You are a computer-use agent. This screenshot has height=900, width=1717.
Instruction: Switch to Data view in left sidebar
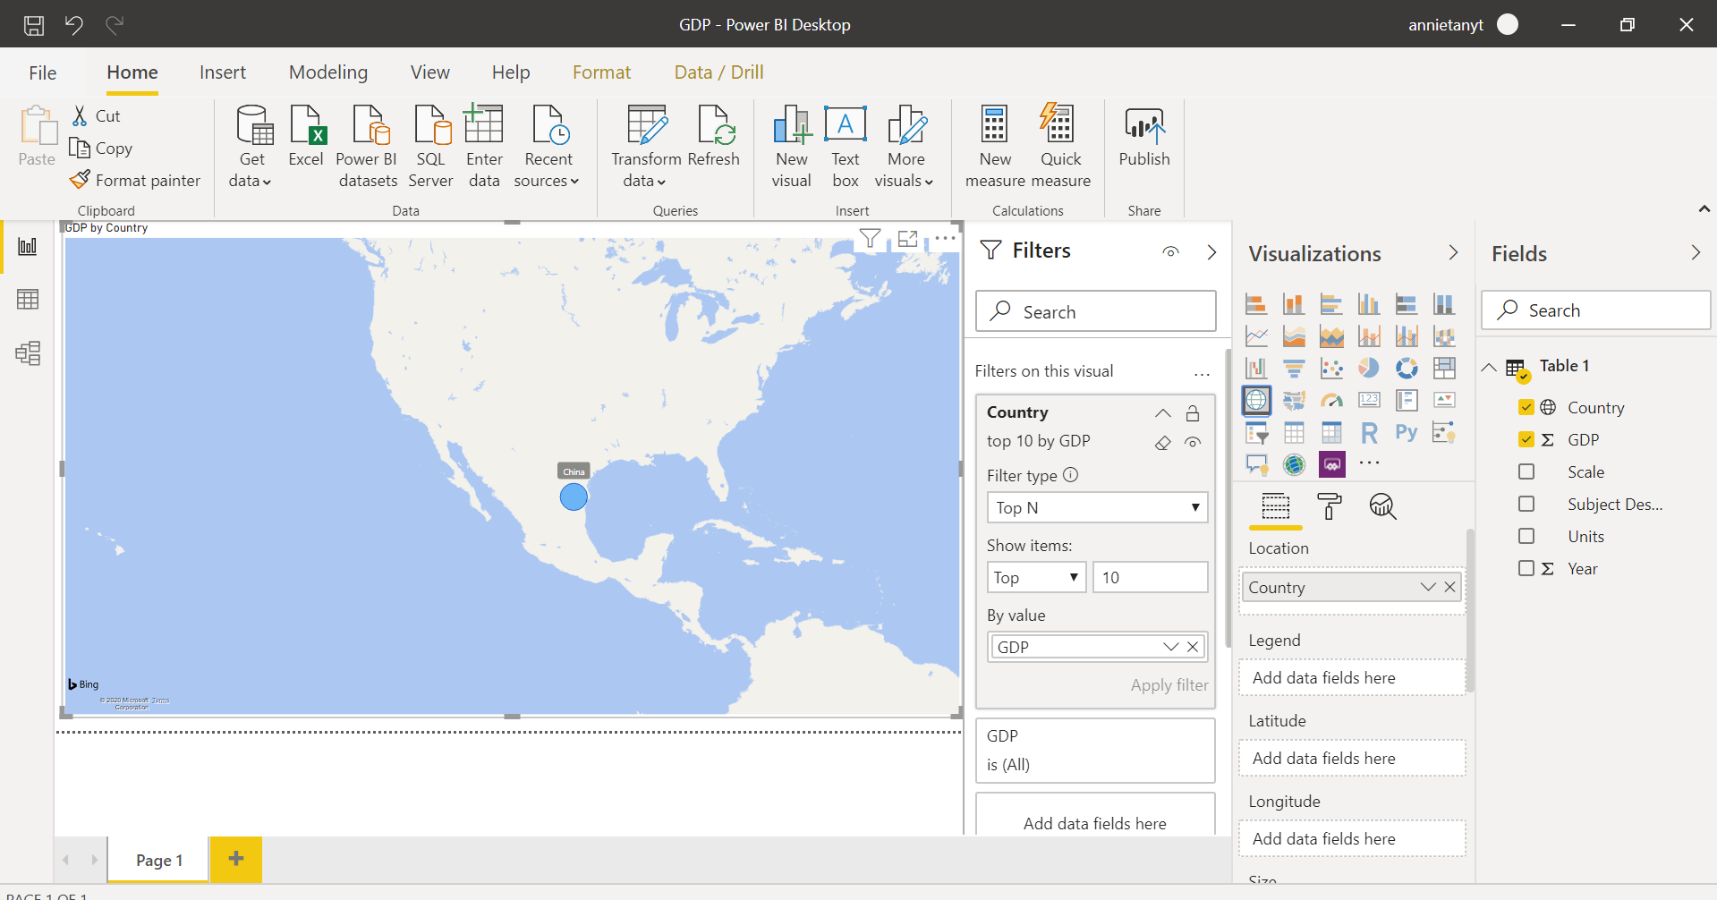[x=28, y=299]
